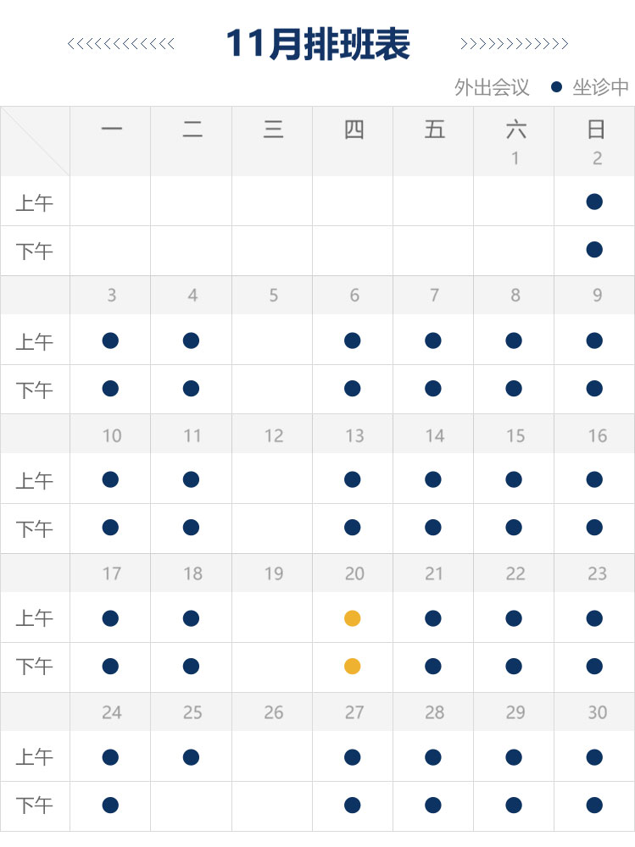Click the yellow dot for the 20th 上午

353,618
